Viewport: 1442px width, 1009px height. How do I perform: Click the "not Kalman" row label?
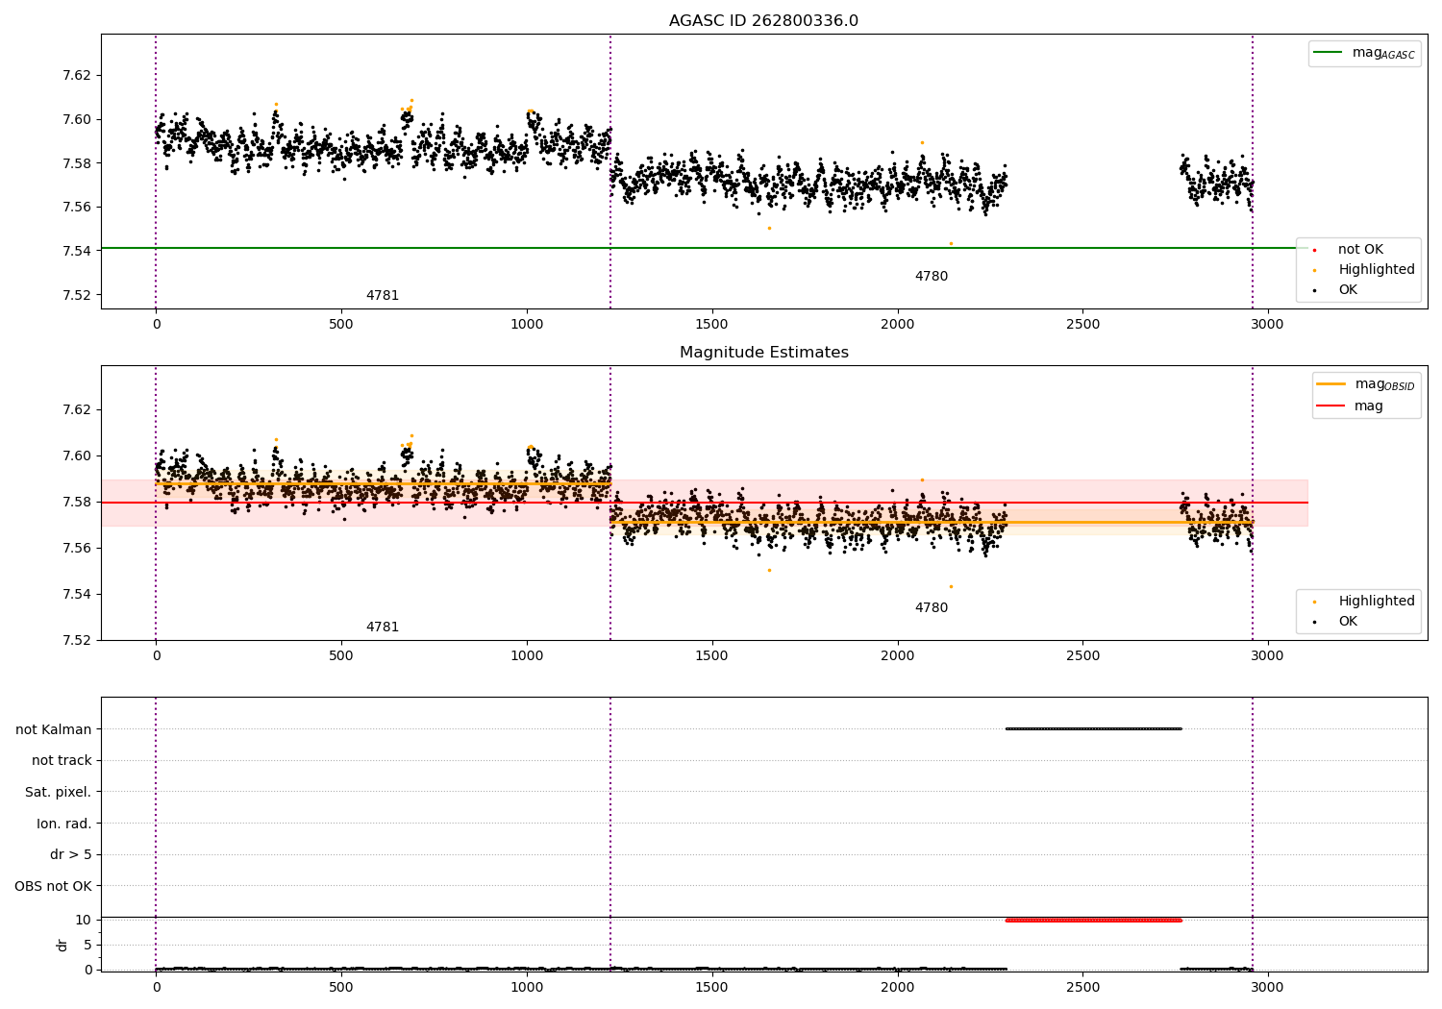pos(54,729)
